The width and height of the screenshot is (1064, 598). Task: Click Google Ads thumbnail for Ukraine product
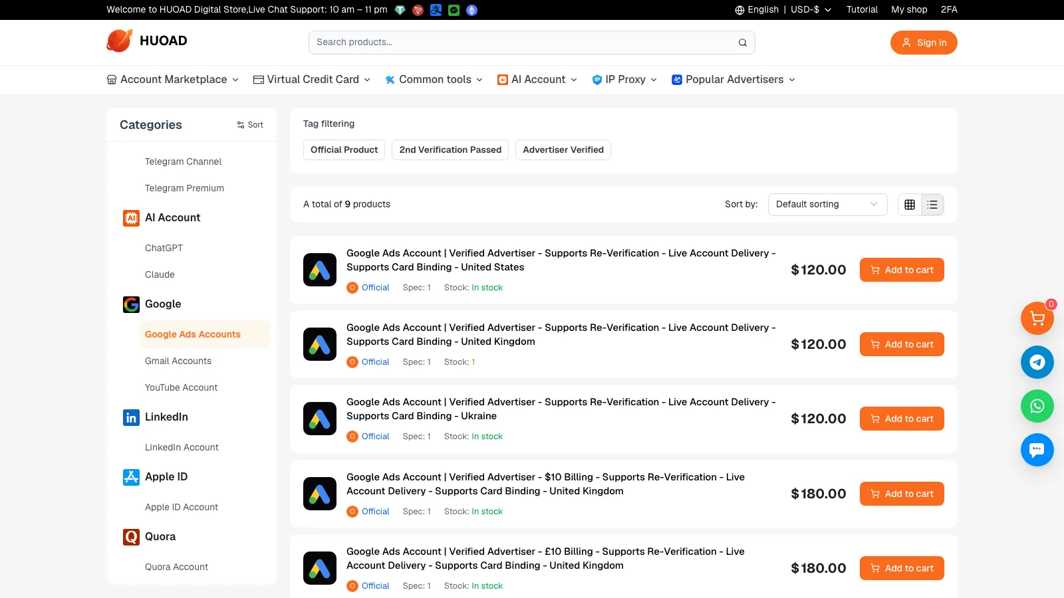pyautogui.click(x=320, y=419)
